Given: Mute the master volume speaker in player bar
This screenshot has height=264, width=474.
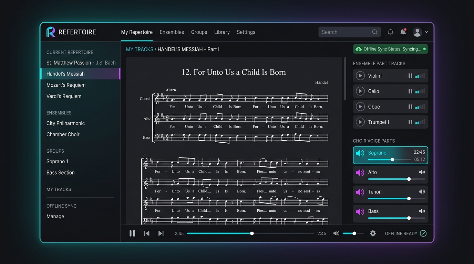Looking at the screenshot, I should [x=336, y=233].
